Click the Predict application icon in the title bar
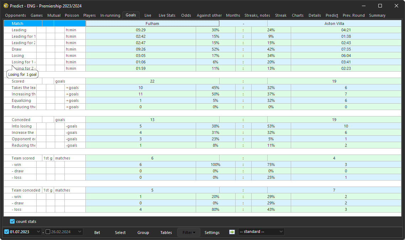The image size is (405, 240). [6, 6]
